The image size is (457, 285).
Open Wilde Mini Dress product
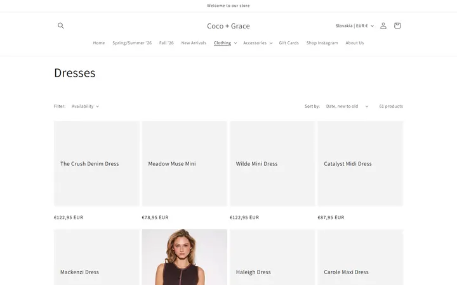pos(257,164)
